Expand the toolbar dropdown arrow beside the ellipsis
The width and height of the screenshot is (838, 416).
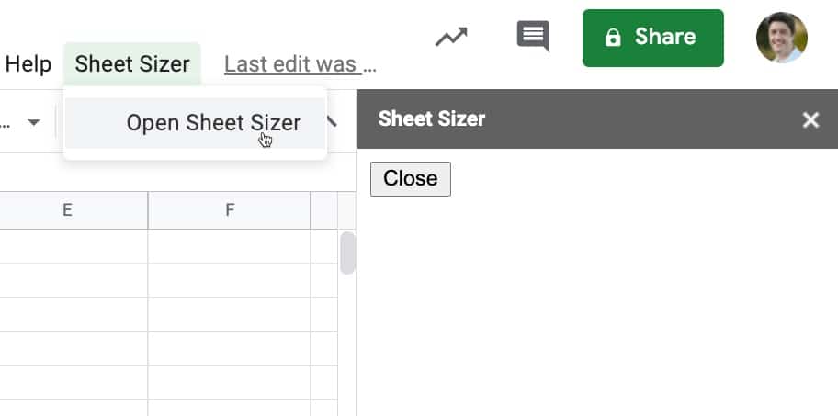coord(34,123)
